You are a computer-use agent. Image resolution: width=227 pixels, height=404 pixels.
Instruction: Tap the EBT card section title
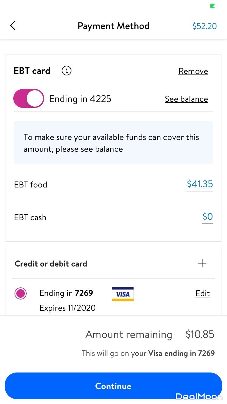[x=32, y=71]
